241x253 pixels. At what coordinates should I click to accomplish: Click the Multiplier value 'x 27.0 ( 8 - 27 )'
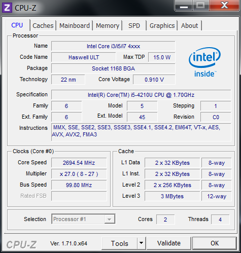[x=79, y=174]
